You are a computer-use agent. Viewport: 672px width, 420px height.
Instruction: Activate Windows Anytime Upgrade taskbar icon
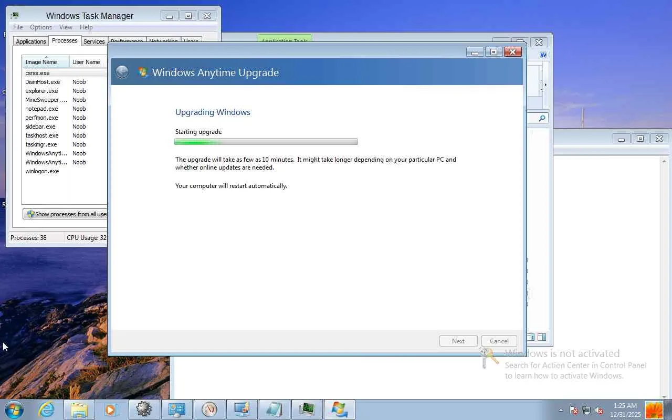point(339,409)
